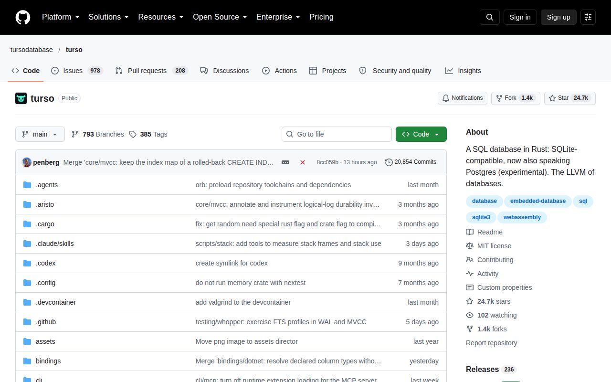Open the .github folder name

pyautogui.click(x=46, y=322)
